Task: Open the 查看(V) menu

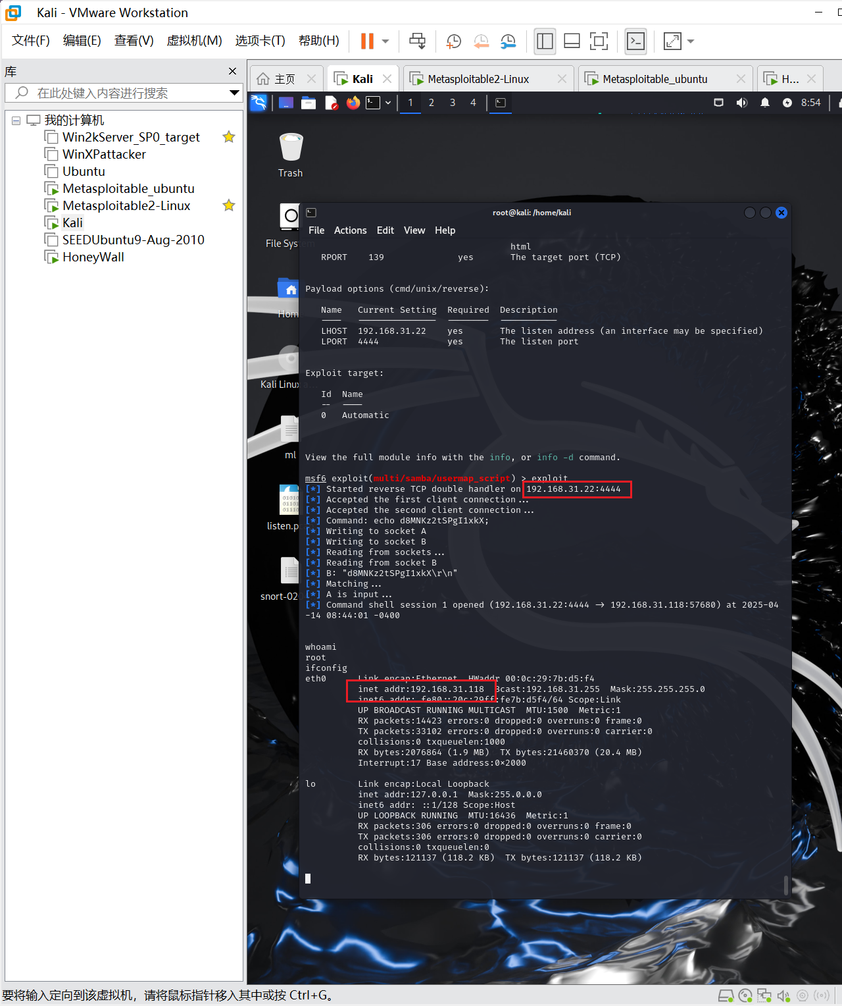Action: click(x=134, y=41)
